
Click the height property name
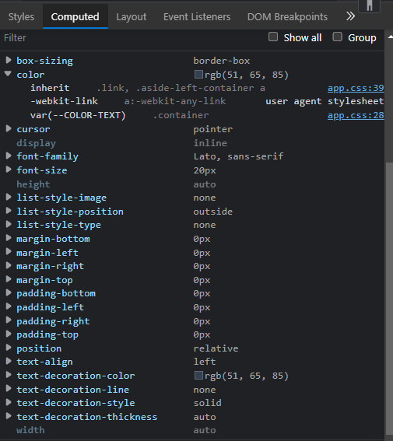point(33,184)
